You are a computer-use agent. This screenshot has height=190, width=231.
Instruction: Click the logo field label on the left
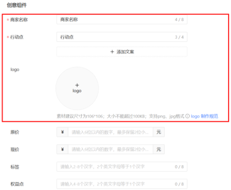15,70
